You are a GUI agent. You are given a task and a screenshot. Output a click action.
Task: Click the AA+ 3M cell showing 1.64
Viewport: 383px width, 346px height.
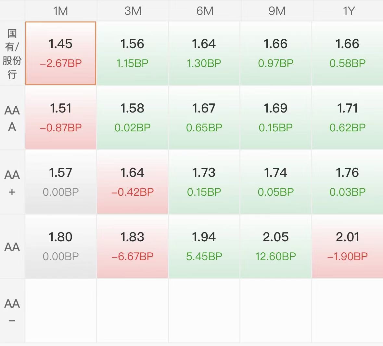click(x=133, y=182)
